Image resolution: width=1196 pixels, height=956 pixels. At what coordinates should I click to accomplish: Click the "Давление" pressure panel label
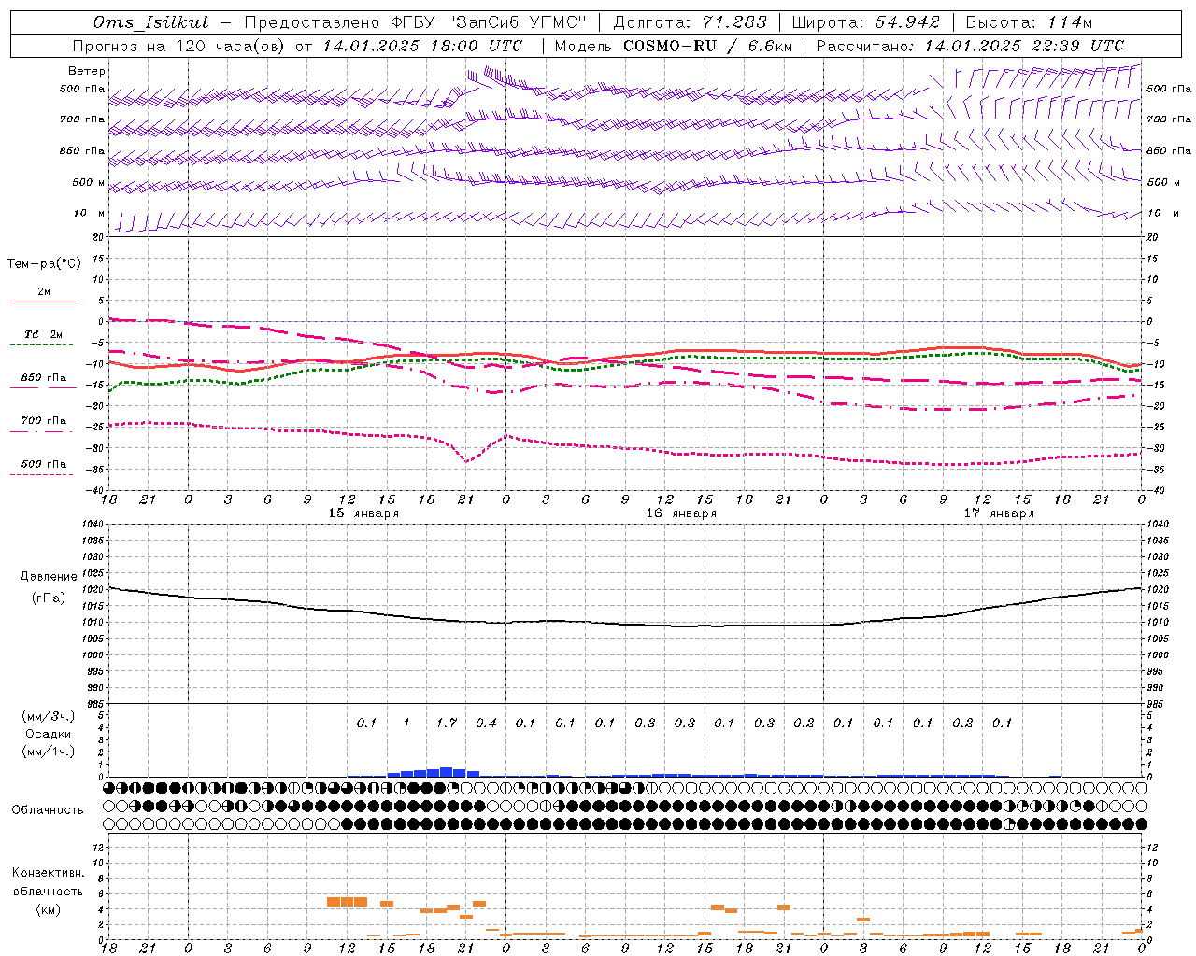49,576
